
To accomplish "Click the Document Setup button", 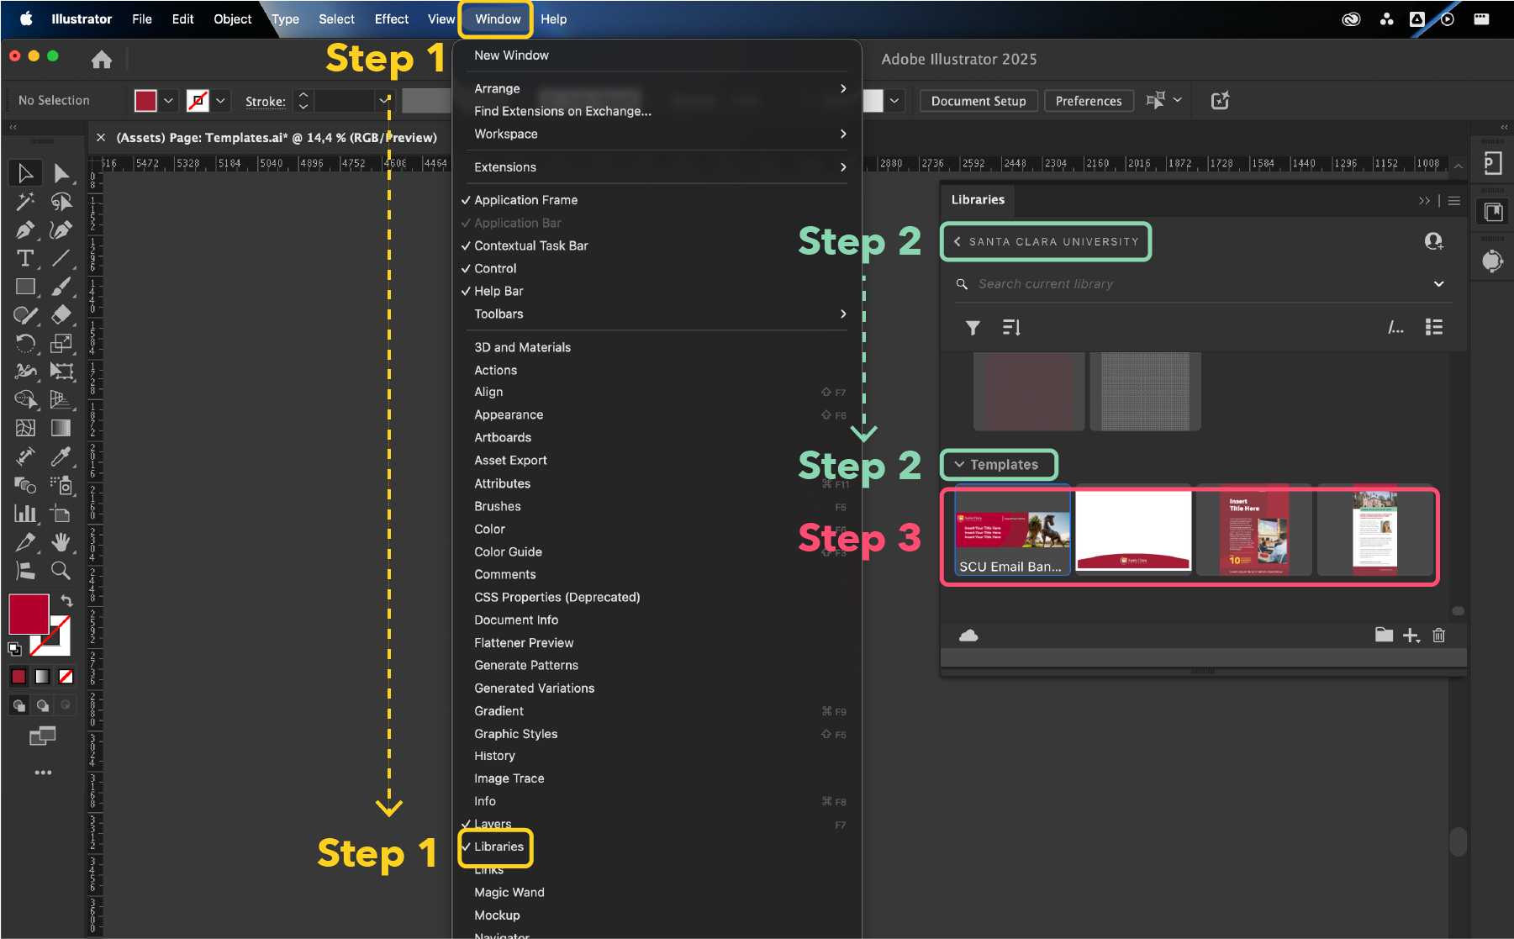I will click(x=978, y=100).
